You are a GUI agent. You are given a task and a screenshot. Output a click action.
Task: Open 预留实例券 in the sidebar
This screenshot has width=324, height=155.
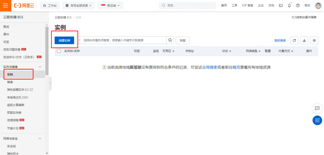[x=14, y=113]
